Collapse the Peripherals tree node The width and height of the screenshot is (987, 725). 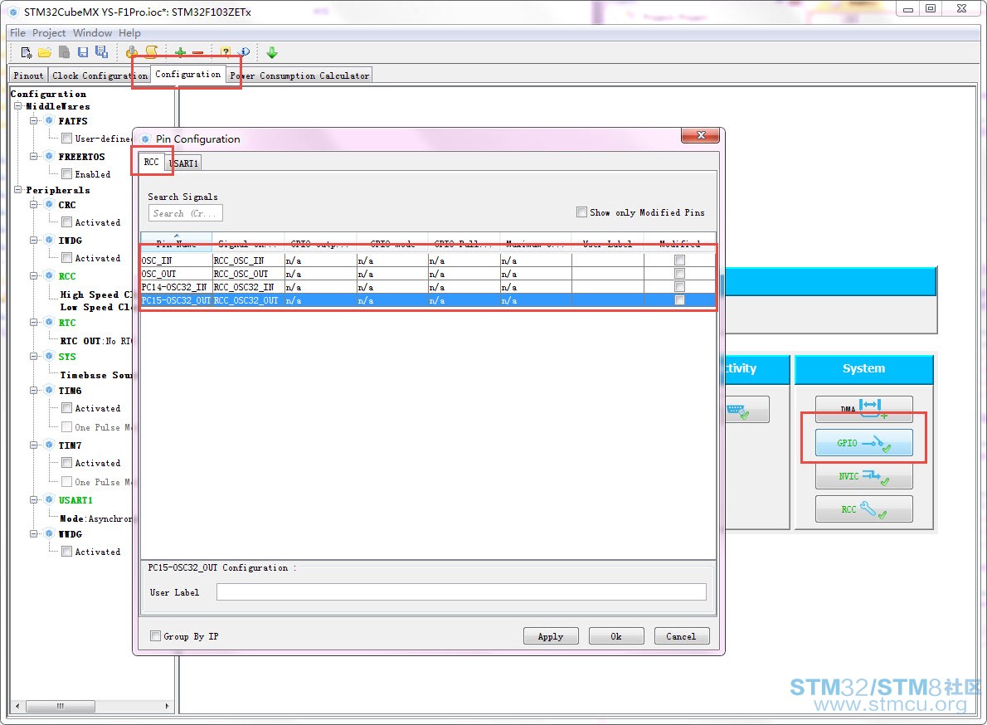coord(18,189)
